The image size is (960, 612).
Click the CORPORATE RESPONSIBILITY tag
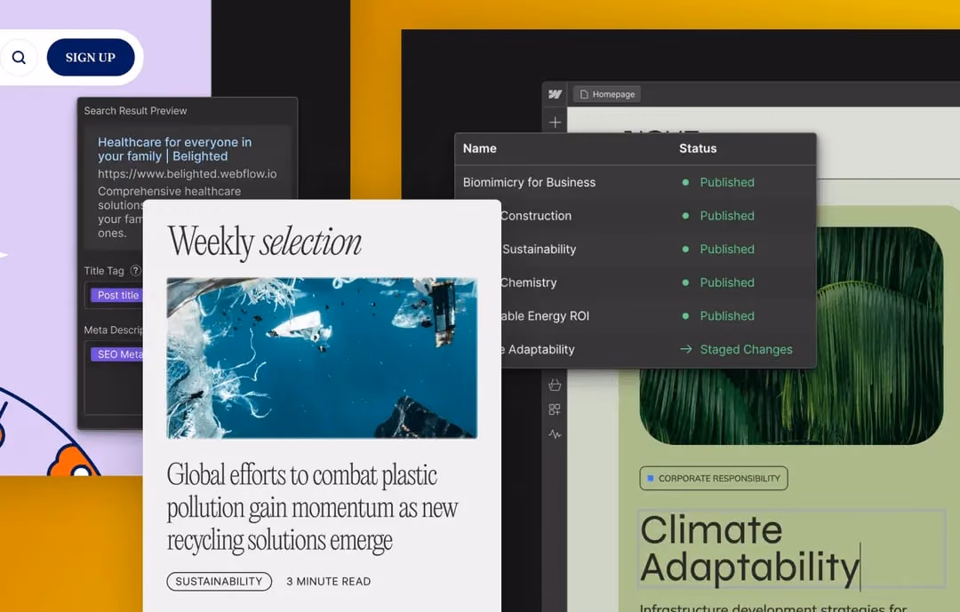pos(714,478)
